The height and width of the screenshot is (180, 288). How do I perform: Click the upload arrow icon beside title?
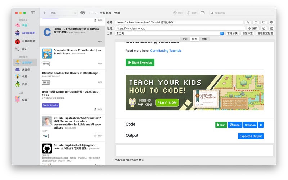264,22
